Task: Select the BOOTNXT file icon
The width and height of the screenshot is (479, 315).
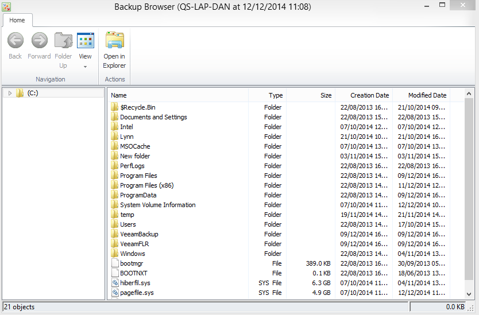Action: point(115,273)
